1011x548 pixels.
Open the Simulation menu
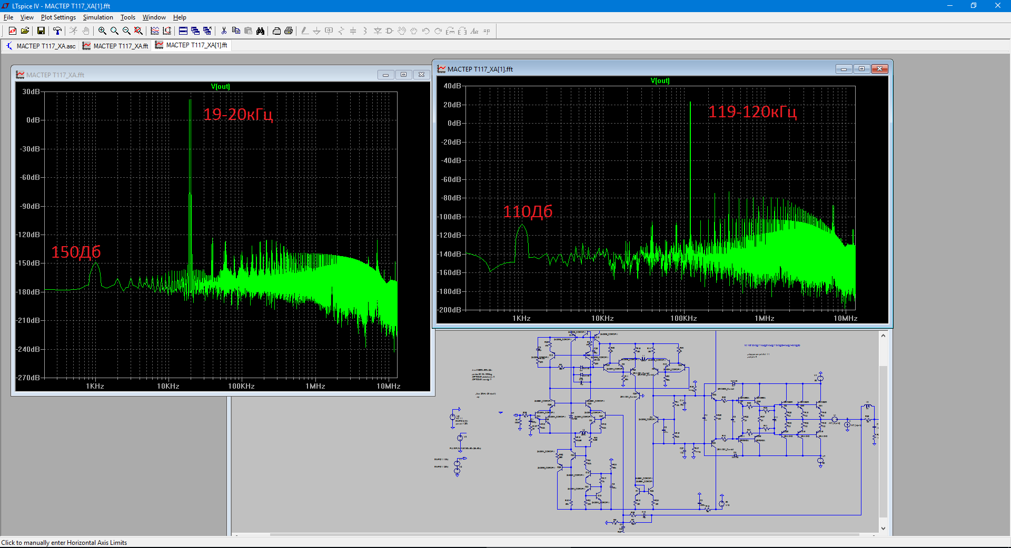98,17
